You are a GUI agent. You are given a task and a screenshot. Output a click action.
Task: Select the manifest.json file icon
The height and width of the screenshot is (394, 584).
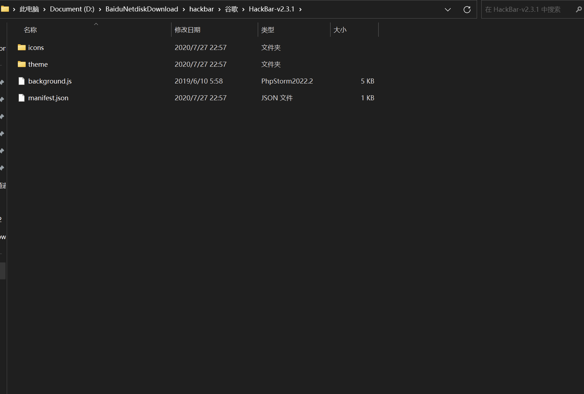(x=22, y=98)
